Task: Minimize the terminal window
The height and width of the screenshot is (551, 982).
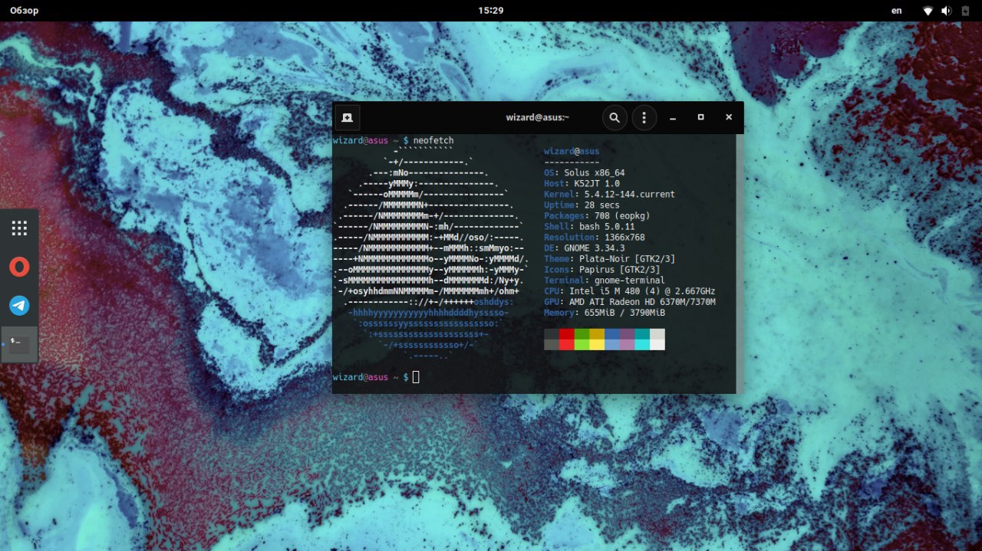Action: click(x=673, y=117)
